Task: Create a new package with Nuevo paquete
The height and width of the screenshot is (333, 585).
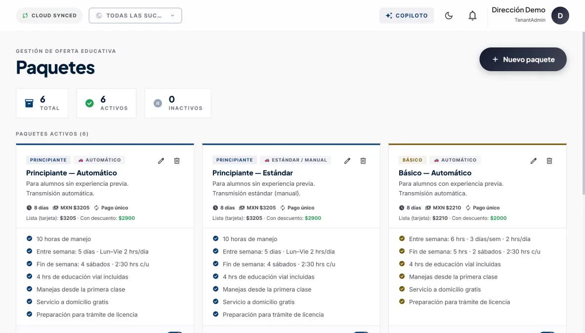Action: pos(523,59)
